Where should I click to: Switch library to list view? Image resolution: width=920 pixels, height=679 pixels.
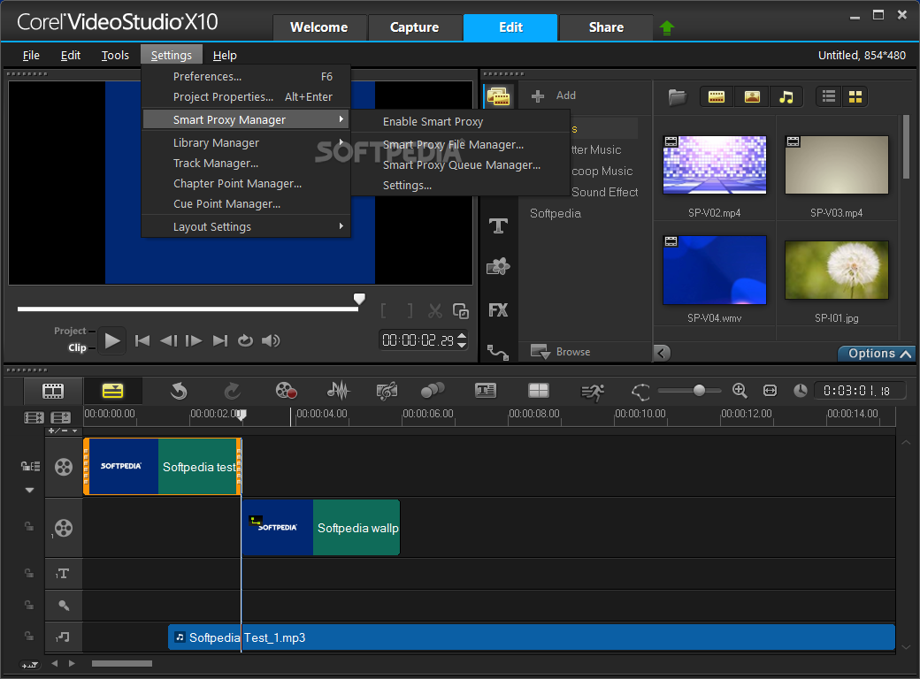coord(829,96)
